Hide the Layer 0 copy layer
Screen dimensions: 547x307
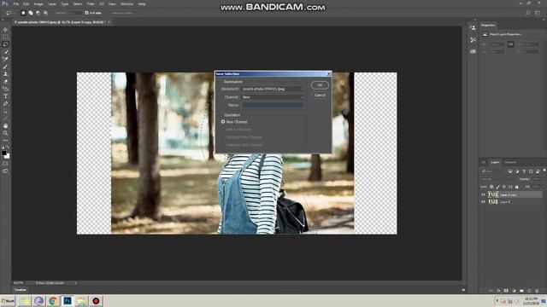click(483, 194)
